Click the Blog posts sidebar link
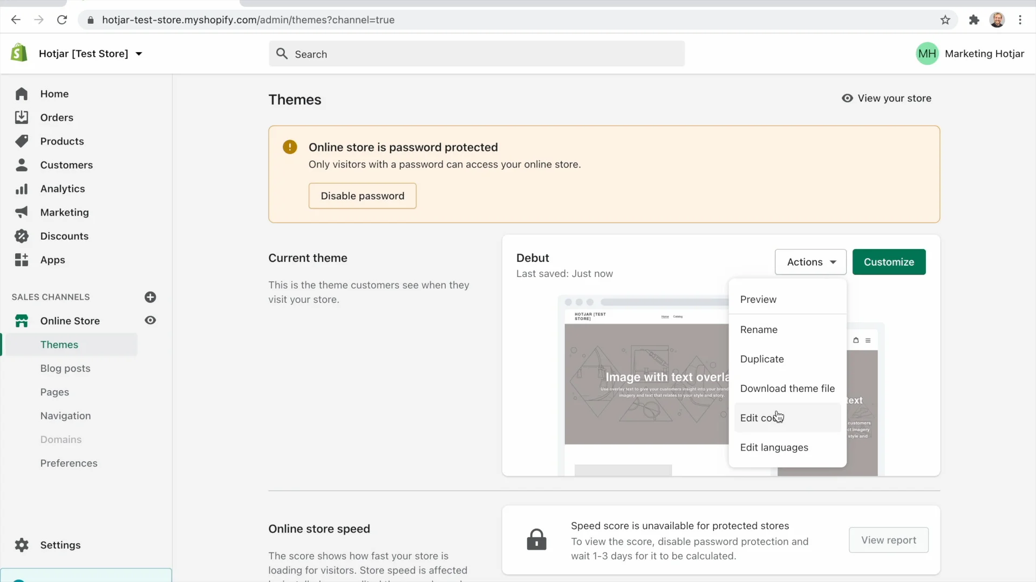 click(65, 368)
